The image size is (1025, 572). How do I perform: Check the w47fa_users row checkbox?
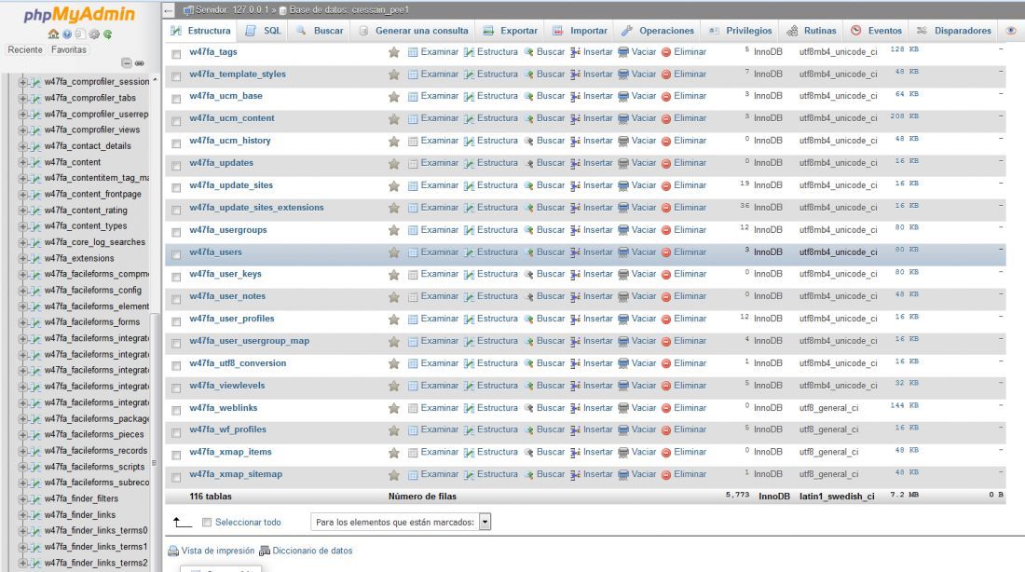click(x=176, y=253)
